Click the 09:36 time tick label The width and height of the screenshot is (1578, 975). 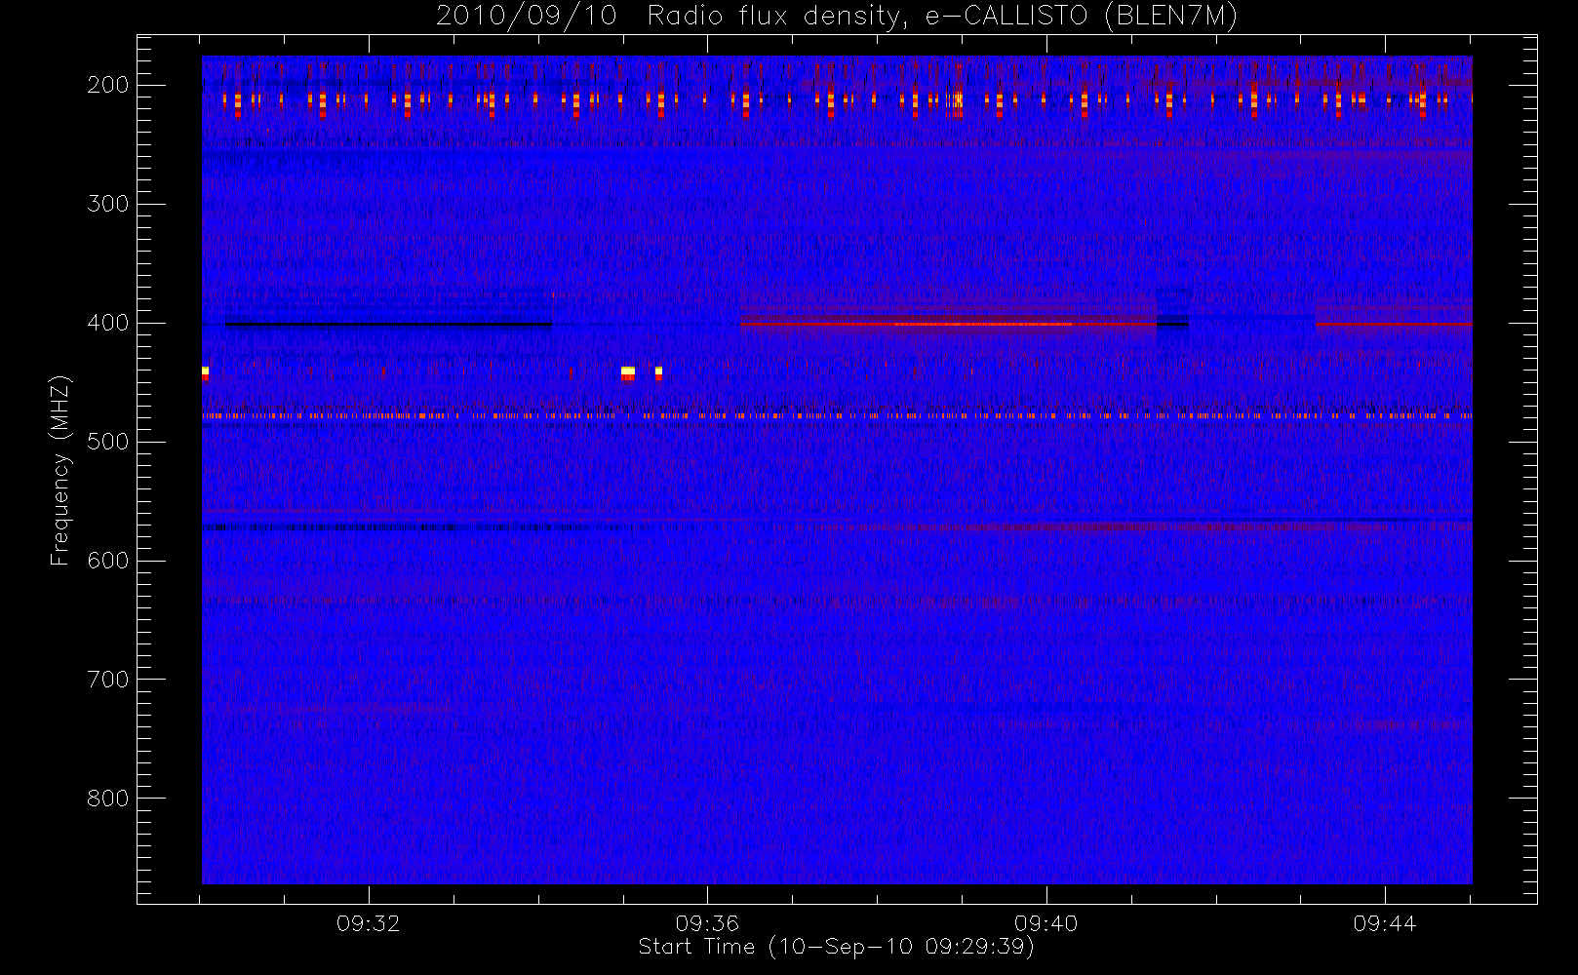click(707, 923)
